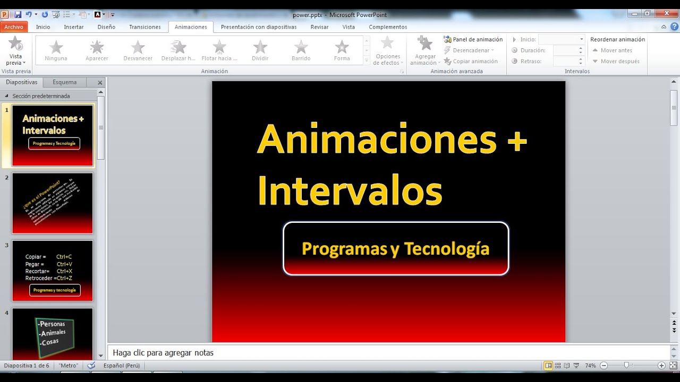The image size is (680, 382).
Task: Click the Agregar animación icon
Action: [x=426, y=44]
